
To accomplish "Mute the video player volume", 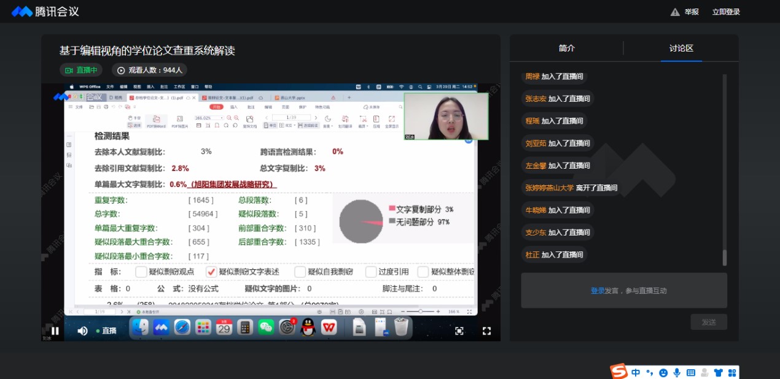I will [x=82, y=331].
